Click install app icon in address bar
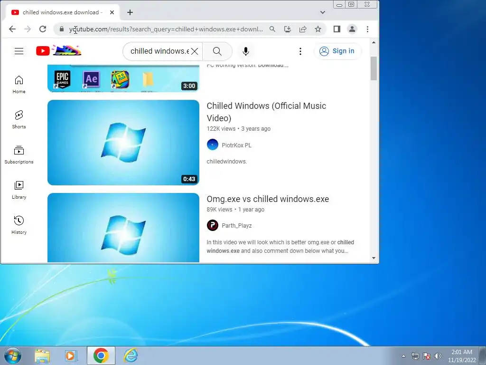The width and height of the screenshot is (486, 365). pos(288,29)
